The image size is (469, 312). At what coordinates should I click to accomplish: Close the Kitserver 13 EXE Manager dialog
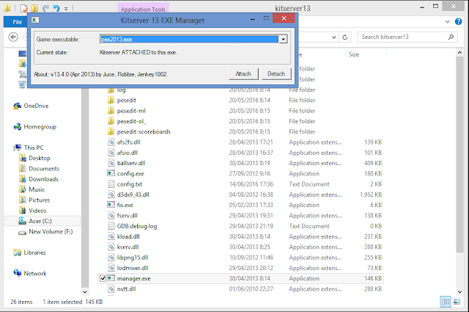[x=284, y=18]
